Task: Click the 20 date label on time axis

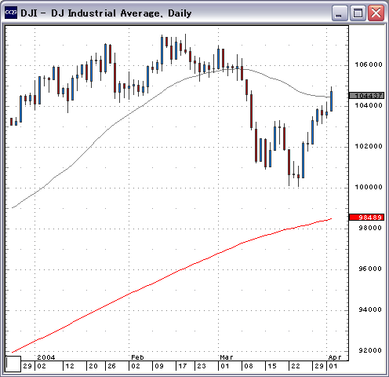Action: [93, 366]
